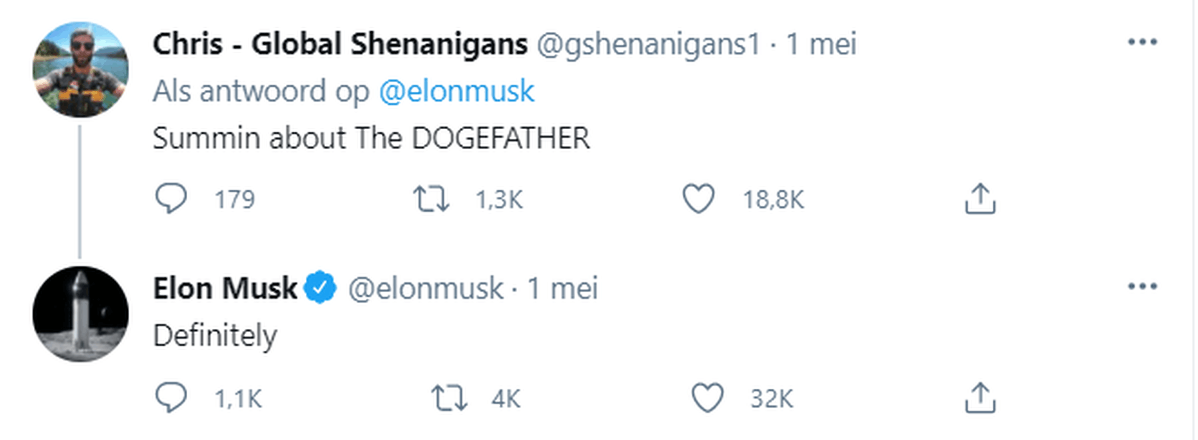The height and width of the screenshot is (440, 1198).
Task: Click the 1 mei timestamp on Chris's tweet
Action: (821, 45)
